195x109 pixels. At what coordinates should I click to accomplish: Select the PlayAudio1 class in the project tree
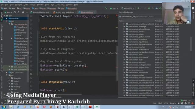coord(19,58)
